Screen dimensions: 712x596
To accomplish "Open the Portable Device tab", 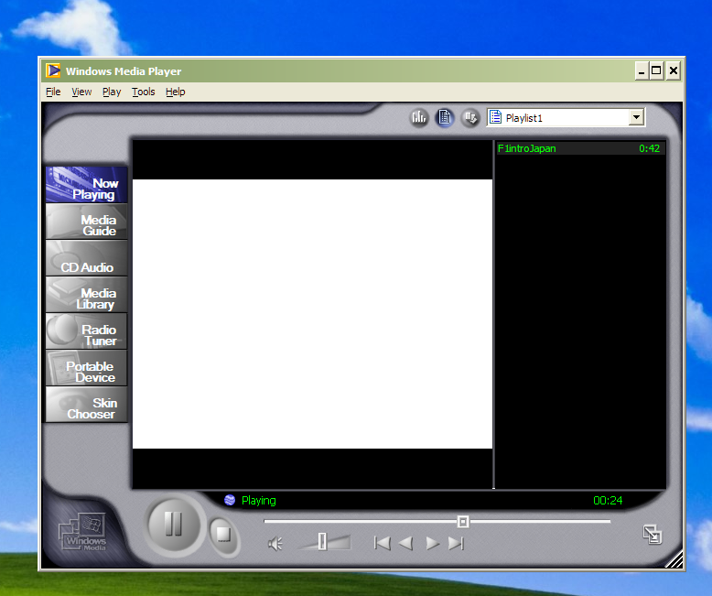I will click(x=86, y=368).
